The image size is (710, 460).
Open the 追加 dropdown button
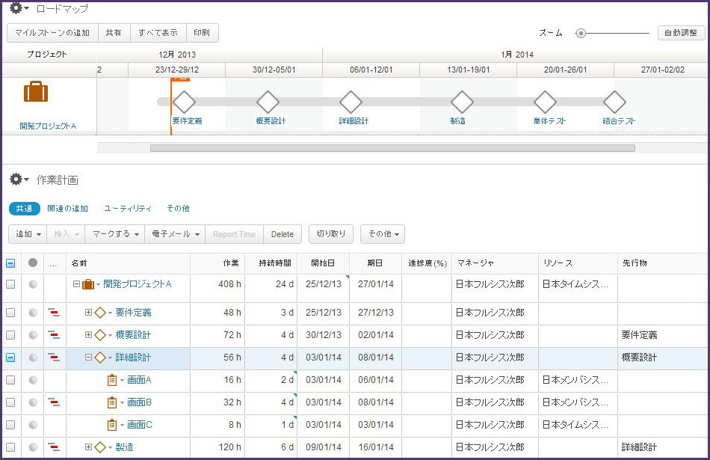pyautogui.click(x=28, y=234)
